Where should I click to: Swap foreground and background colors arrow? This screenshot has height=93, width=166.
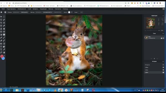point(4,56)
